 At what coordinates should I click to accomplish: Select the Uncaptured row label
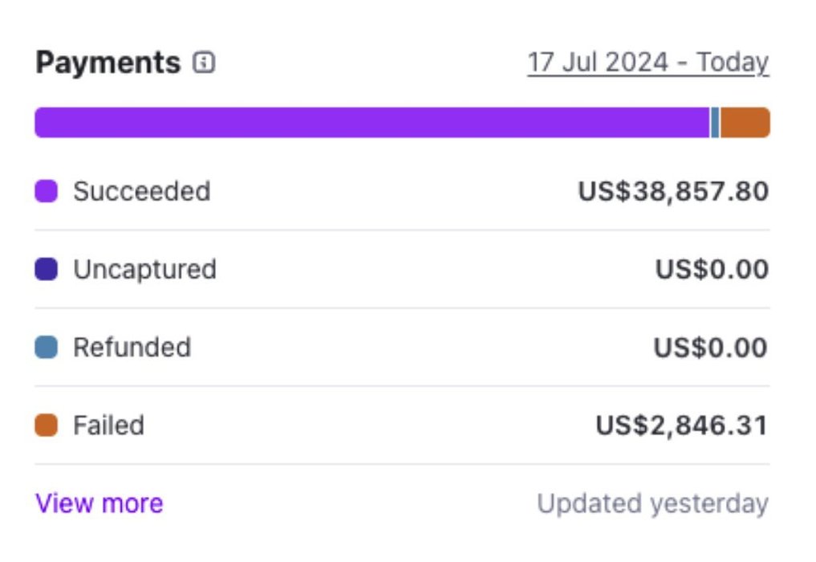[x=144, y=269]
